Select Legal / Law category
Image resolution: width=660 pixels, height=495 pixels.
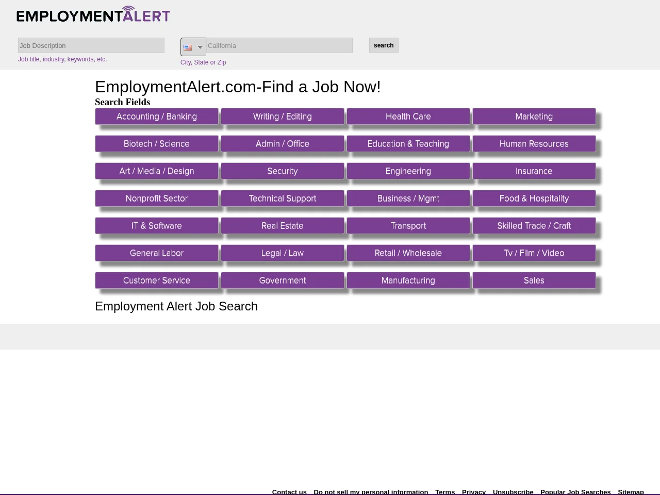click(283, 253)
